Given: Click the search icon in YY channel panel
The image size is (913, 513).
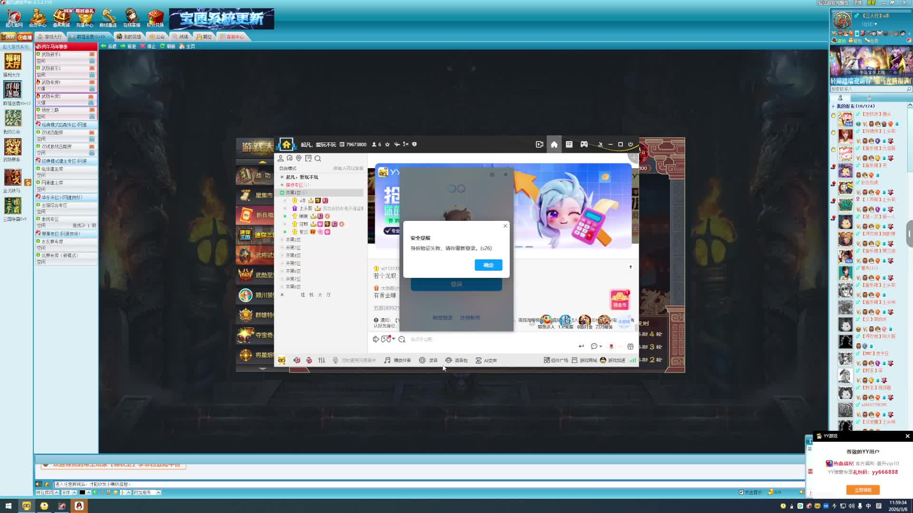Looking at the screenshot, I should (x=318, y=159).
